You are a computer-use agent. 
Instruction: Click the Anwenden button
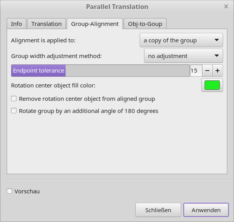[206, 210]
